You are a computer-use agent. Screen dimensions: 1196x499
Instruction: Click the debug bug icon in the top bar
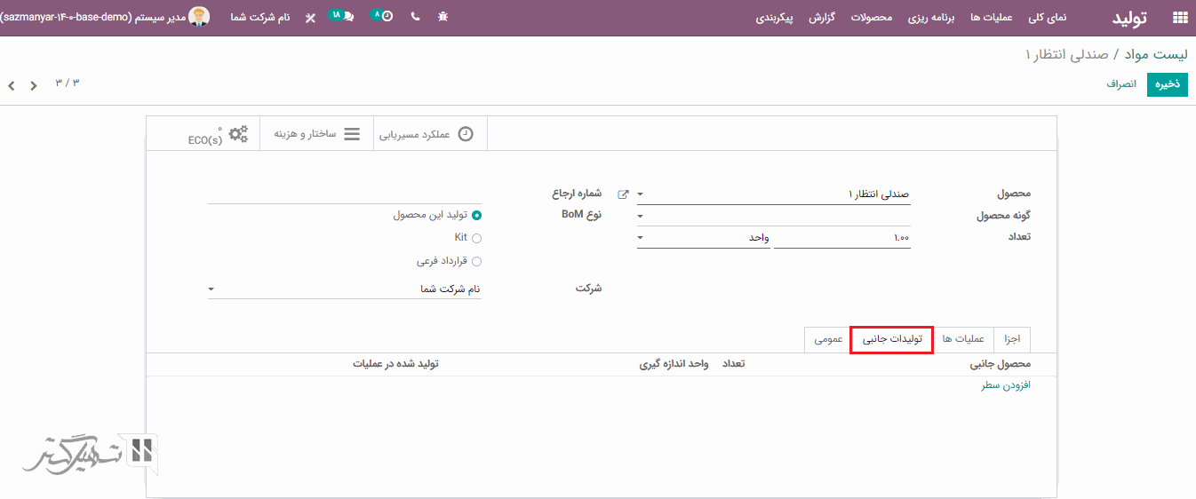coord(443,17)
